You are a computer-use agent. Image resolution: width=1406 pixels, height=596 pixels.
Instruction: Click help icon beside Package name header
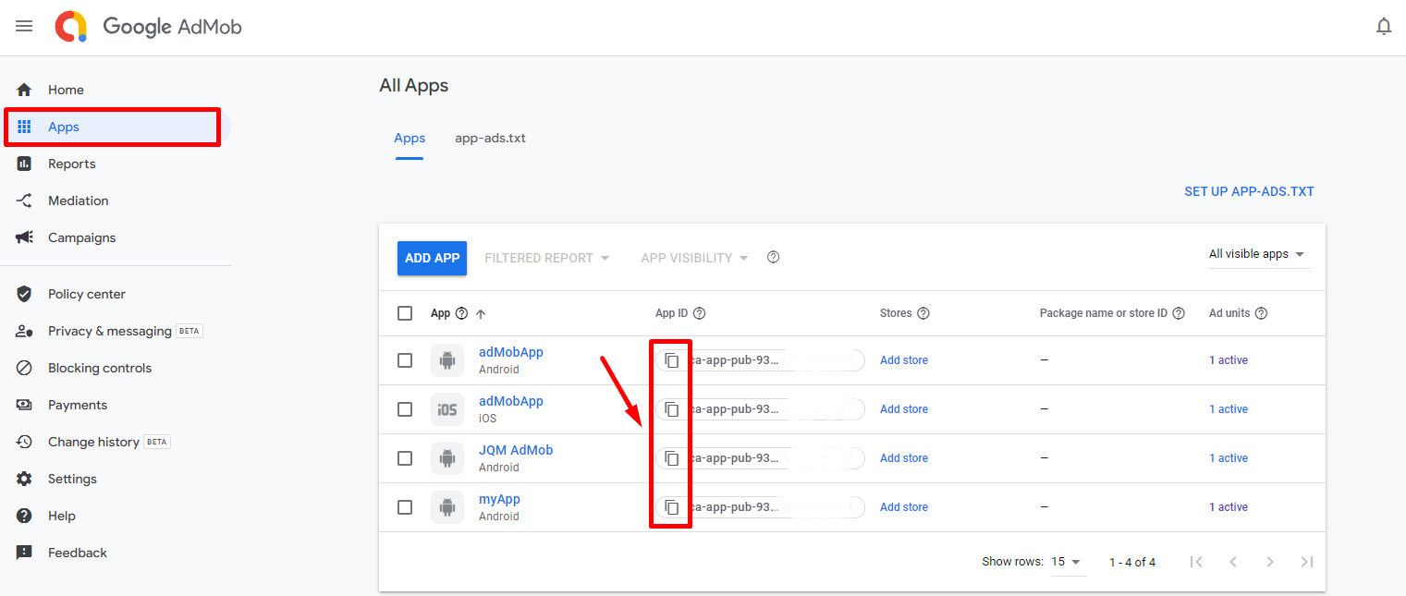pos(1179,313)
